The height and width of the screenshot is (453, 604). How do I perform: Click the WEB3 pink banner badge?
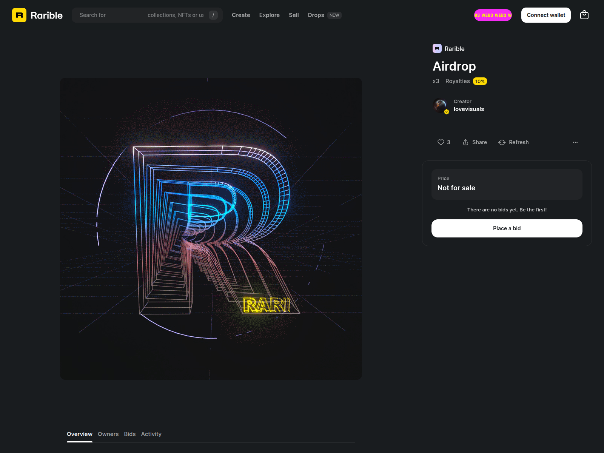coord(493,15)
